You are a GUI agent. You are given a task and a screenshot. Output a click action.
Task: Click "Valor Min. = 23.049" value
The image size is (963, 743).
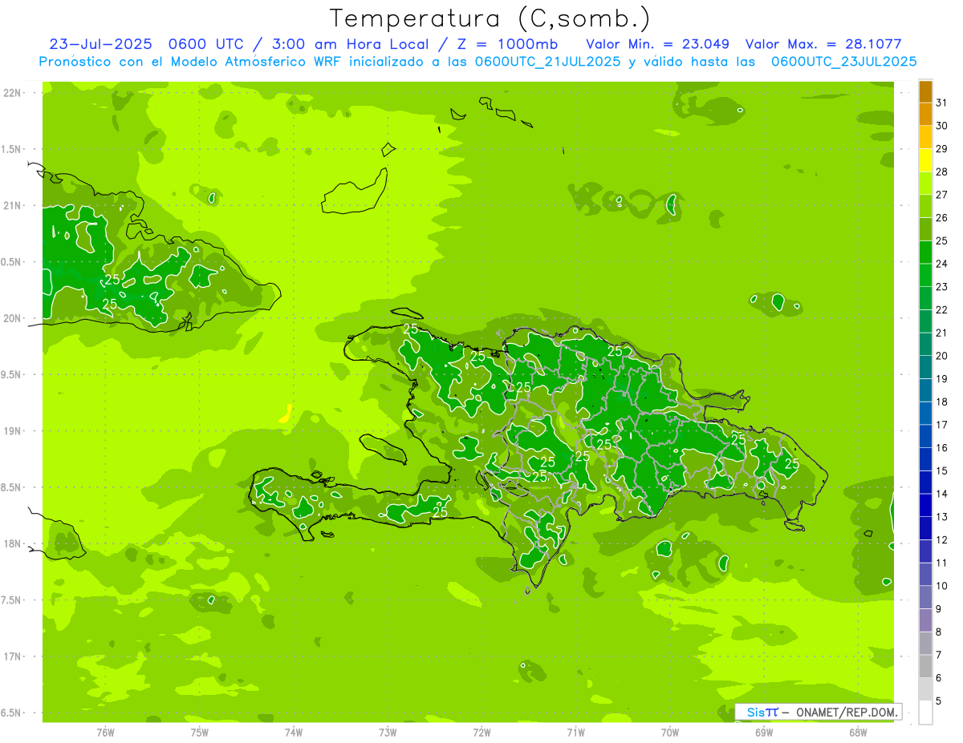pyautogui.click(x=658, y=44)
